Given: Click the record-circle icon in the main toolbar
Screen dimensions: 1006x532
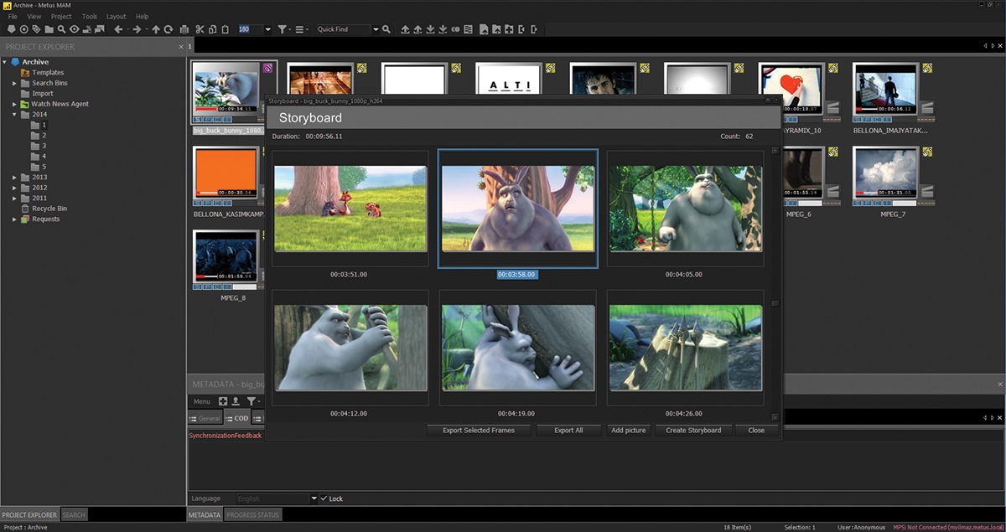Looking at the screenshot, I should click(24, 29).
